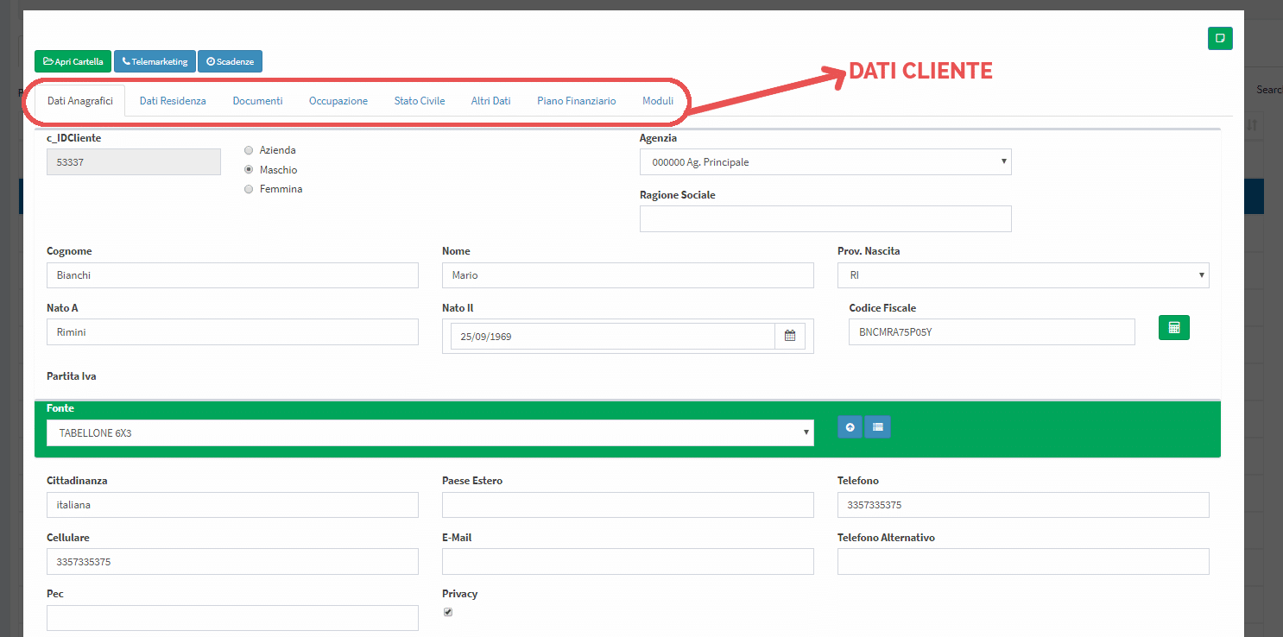Go to the Documenti tab
The width and height of the screenshot is (1283, 637).
click(x=257, y=101)
